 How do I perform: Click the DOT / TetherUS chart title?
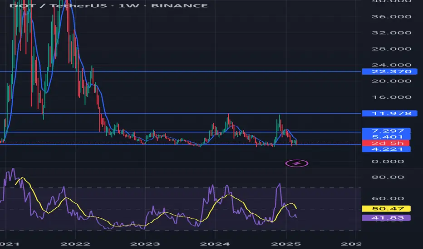tap(108, 5)
